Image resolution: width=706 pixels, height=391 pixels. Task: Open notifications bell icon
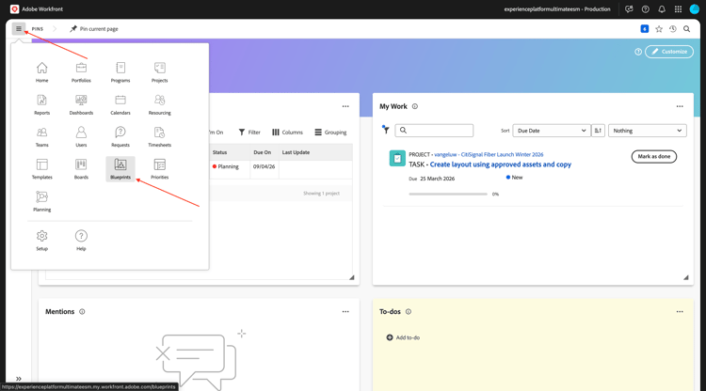[x=662, y=9]
